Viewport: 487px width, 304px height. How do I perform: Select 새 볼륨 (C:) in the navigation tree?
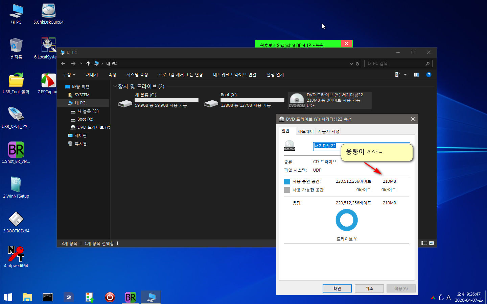pyautogui.click(x=88, y=111)
